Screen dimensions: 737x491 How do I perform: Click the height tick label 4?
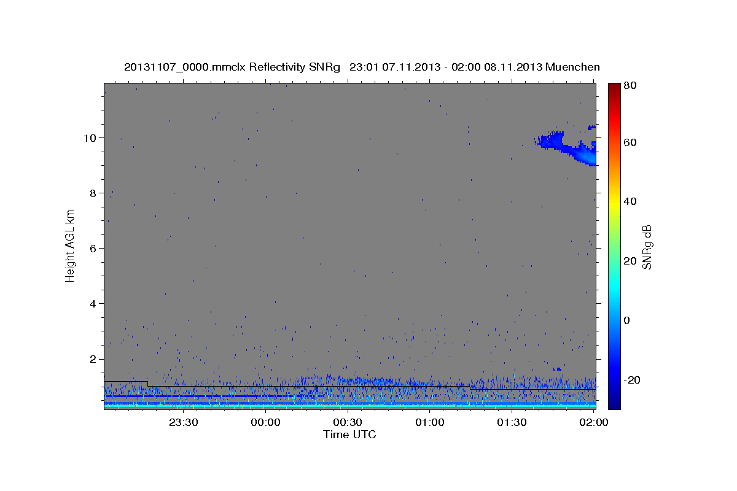click(94, 304)
